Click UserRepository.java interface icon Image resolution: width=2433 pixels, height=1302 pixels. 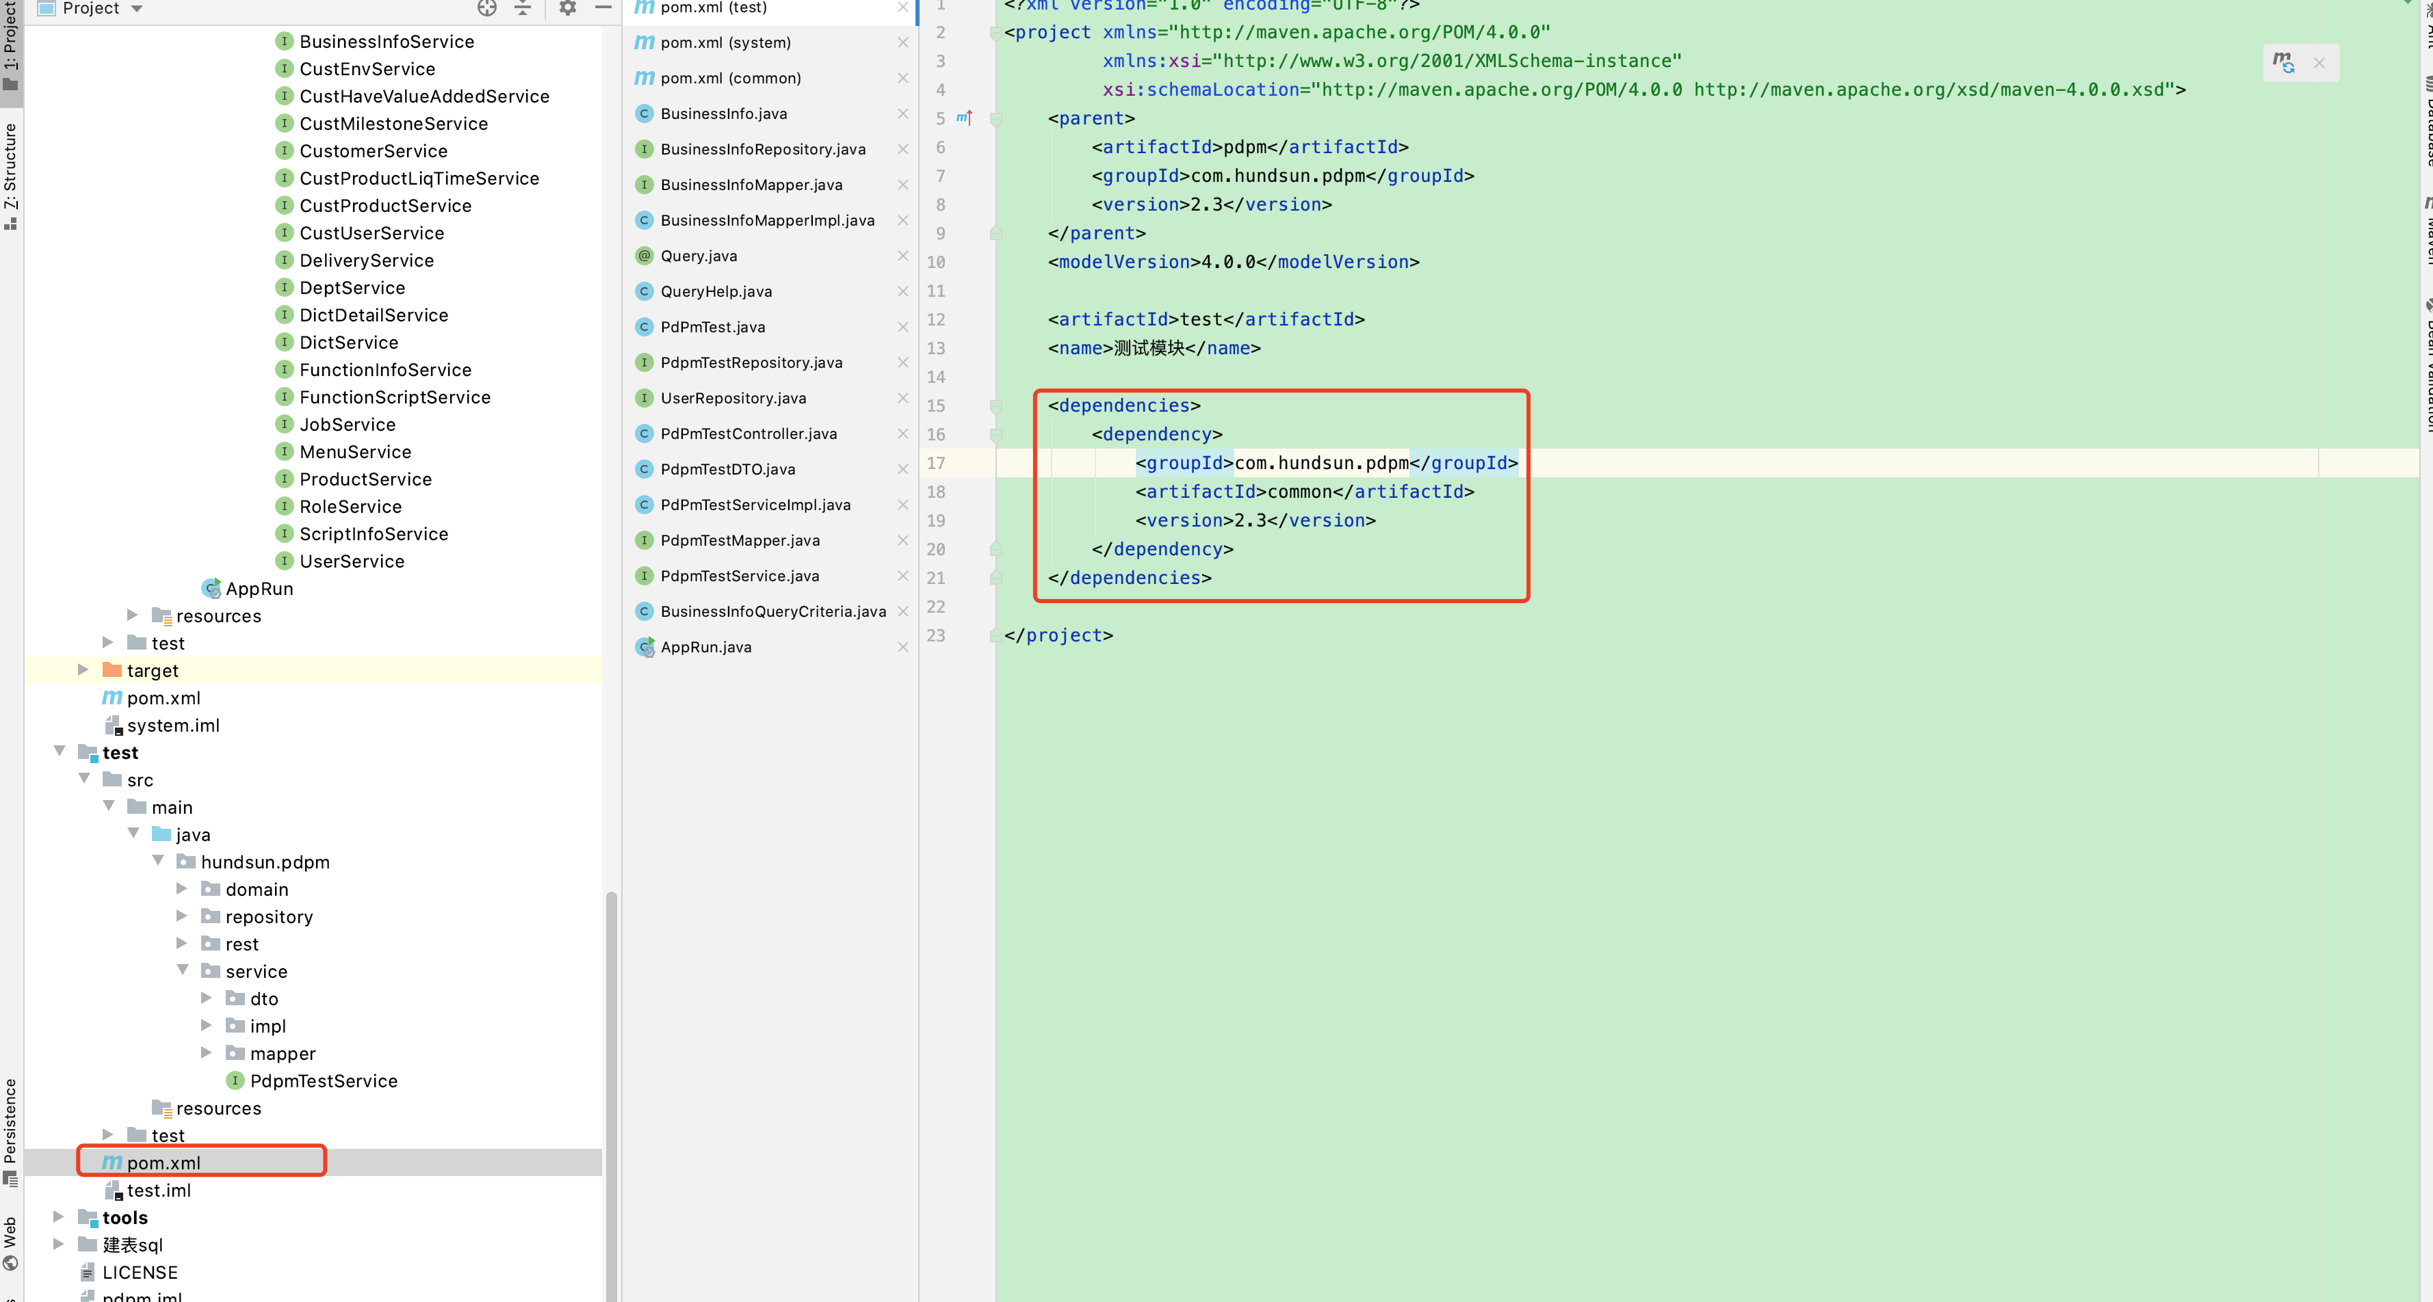coord(644,399)
